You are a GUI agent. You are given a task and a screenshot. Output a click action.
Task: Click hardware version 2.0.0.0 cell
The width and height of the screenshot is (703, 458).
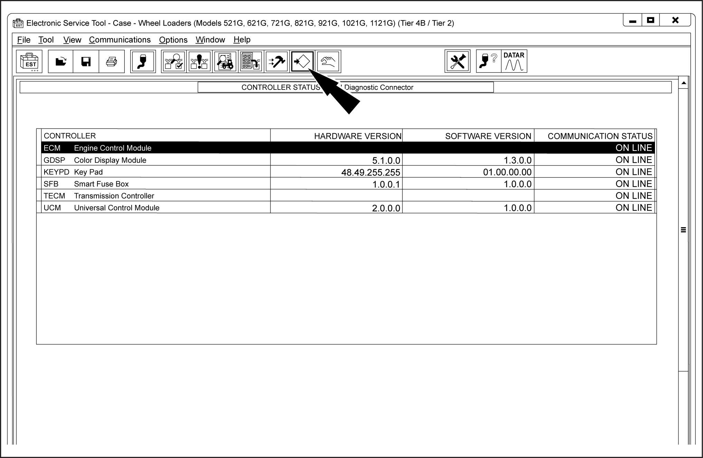click(336, 208)
